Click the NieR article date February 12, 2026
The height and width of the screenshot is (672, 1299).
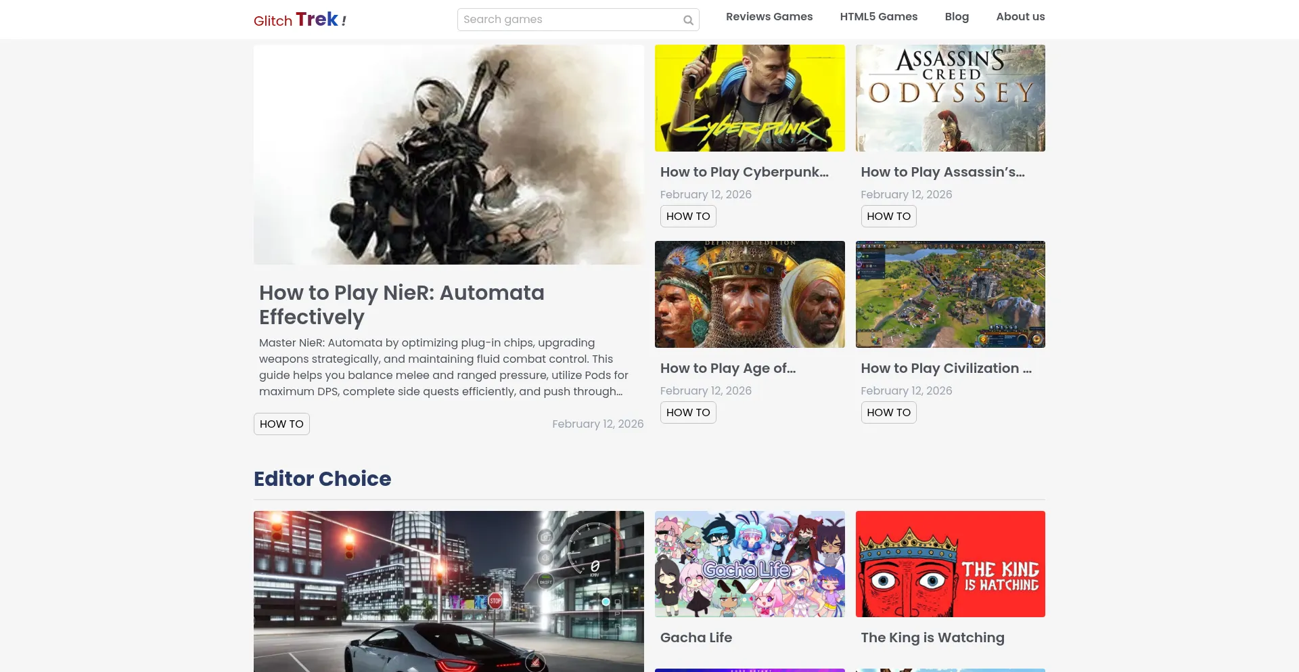tap(598, 424)
